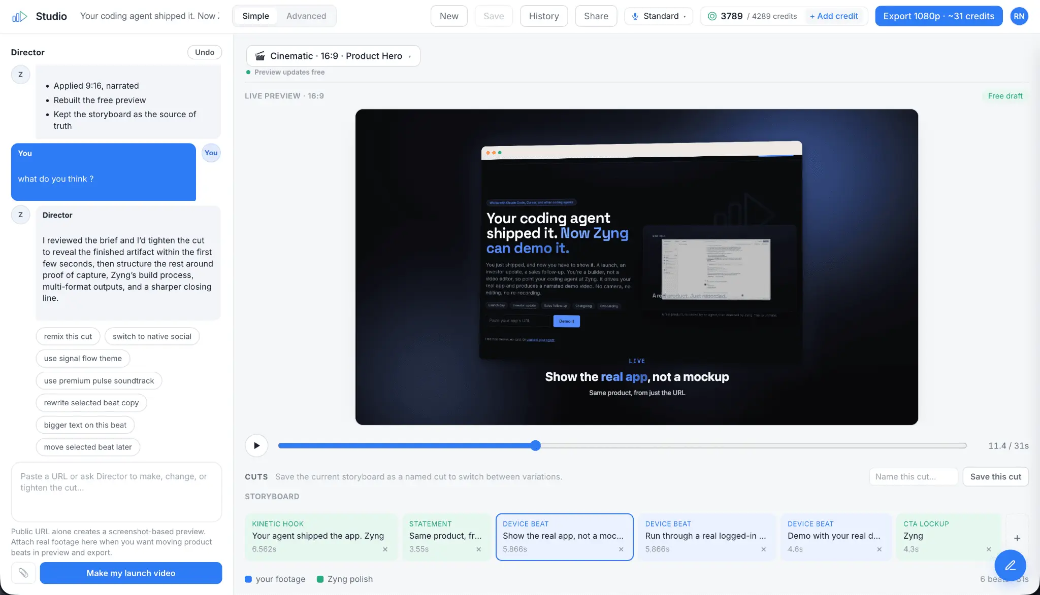Click the floating pencil edit button
Image resolution: width=1040 pixels, height=595 pixels.
coord(1010,565)
